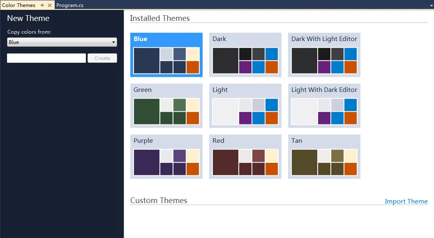Activate the Light theme tile
This screenshot has height=238, width=434.
pyautogui.click(x=245, y=105)
